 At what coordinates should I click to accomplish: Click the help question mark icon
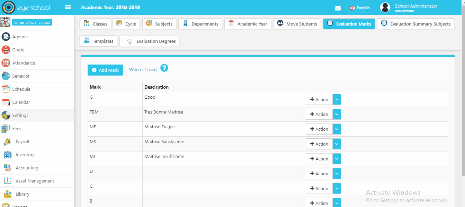[x=164, y=68]
